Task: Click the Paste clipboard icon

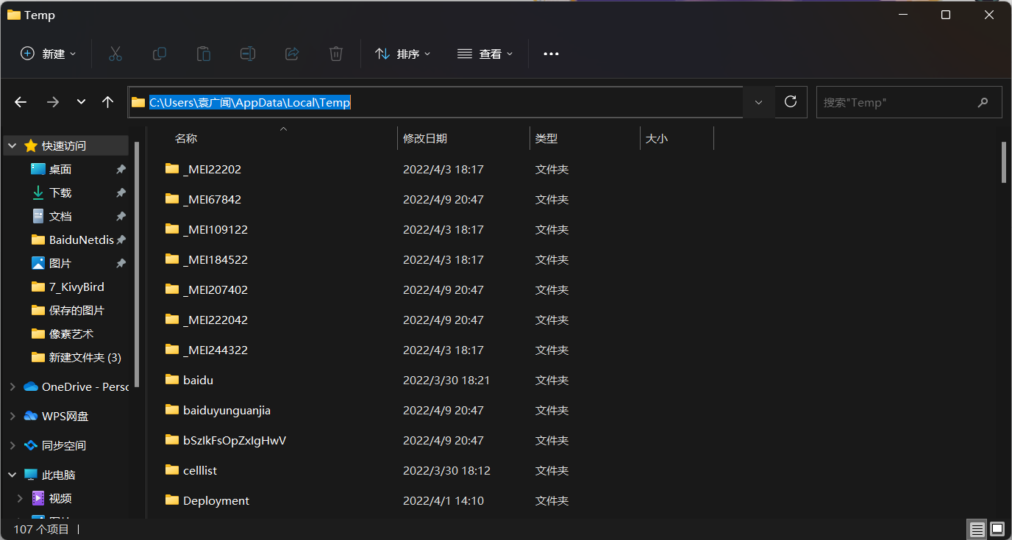Action: click(x=203, y=54)
